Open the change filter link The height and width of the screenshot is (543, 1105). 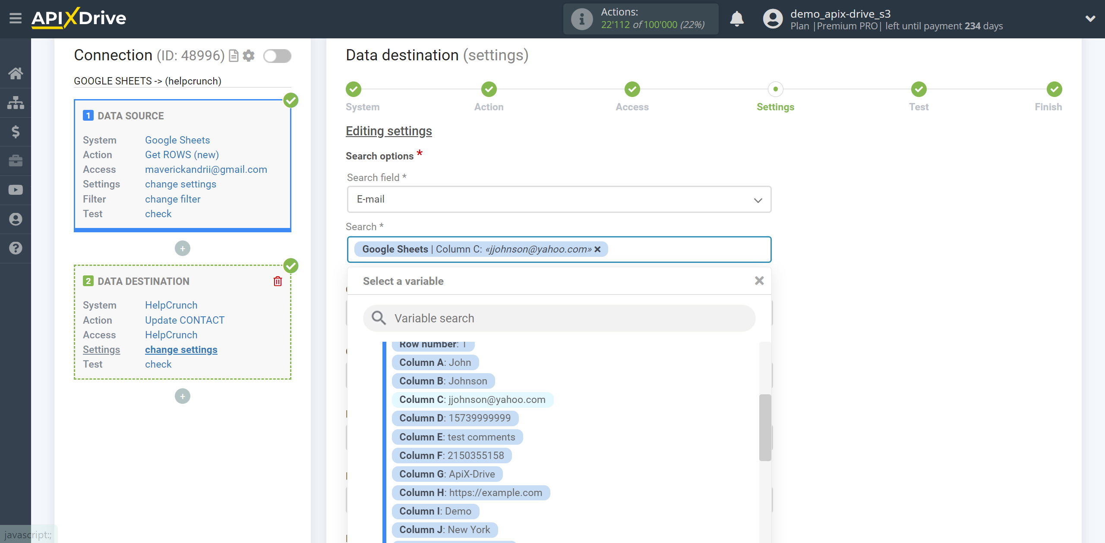173,199
